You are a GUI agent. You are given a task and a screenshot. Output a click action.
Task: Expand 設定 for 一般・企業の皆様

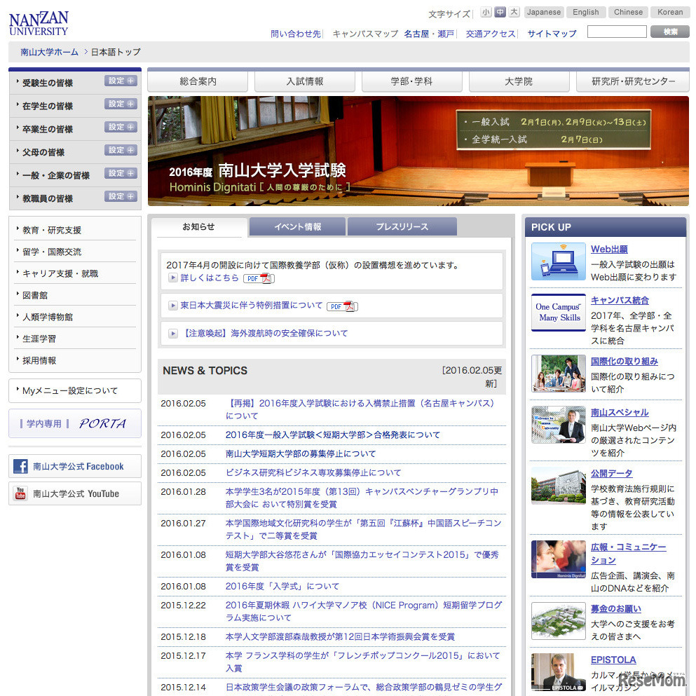[121, 173]
